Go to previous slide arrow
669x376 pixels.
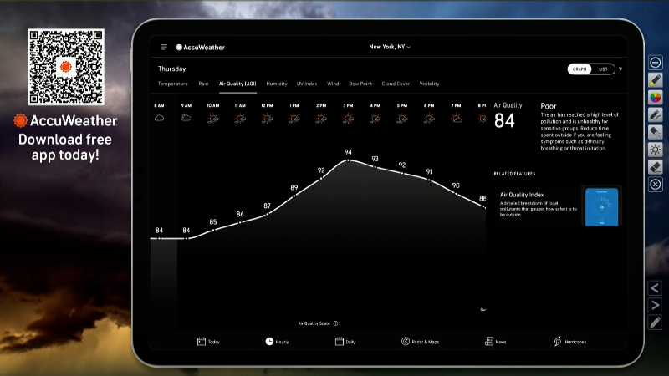click(655, 288)
